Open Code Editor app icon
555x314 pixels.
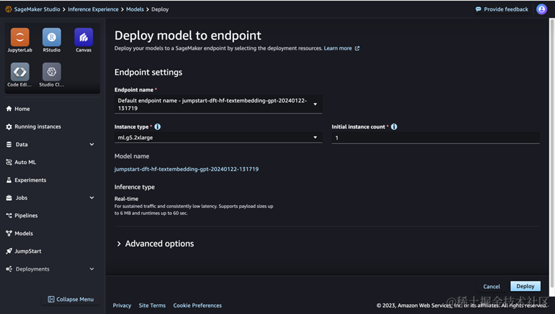pos(20,72)
